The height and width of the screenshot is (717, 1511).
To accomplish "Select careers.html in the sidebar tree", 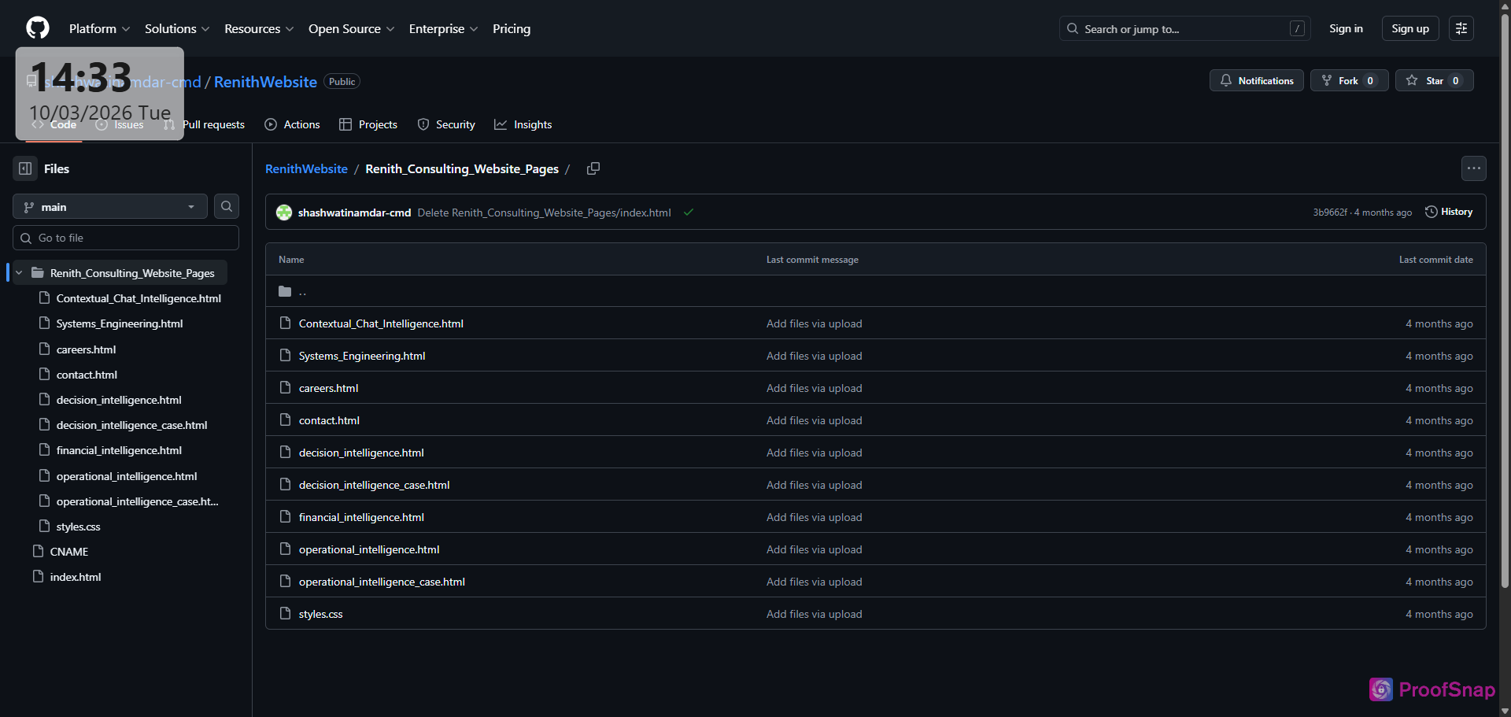I will pyautogui.click(x=86, y=349).
